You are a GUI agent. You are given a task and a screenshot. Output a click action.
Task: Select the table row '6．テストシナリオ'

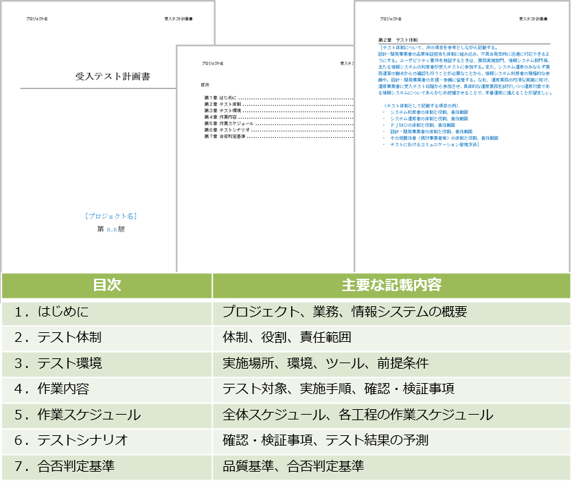tap(286, 441)
